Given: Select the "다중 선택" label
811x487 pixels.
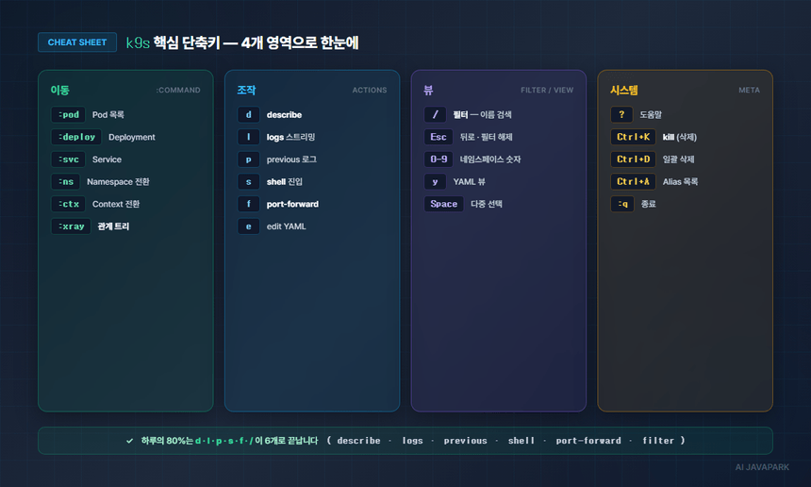Looking at the screenshot, I should pyautogui.click(x=487, y=204).
